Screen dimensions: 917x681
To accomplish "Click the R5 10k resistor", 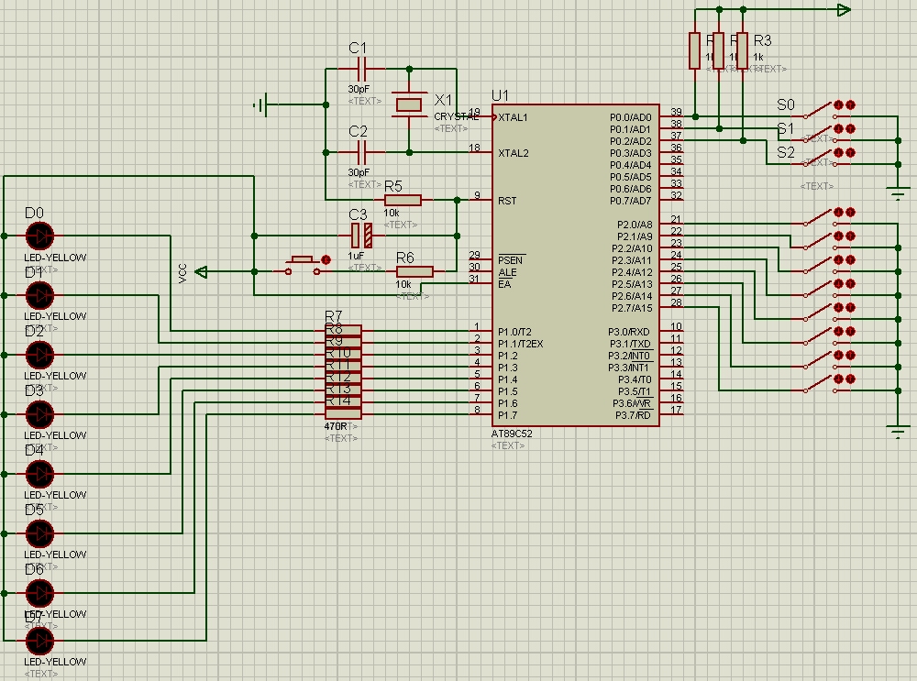I will coord(403,200).
